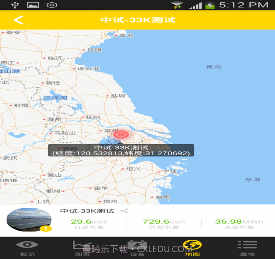
Task: Open the solar plant thumbnail photo
Action: (28, 220)
